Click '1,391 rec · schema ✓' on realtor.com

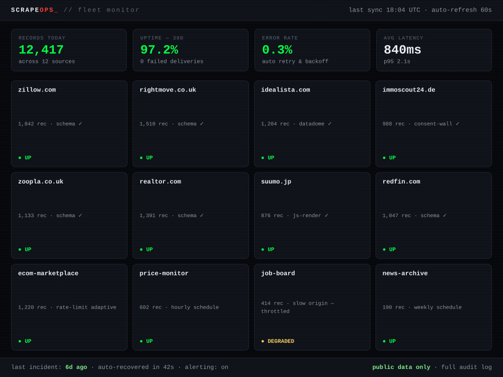pos(172,216)
